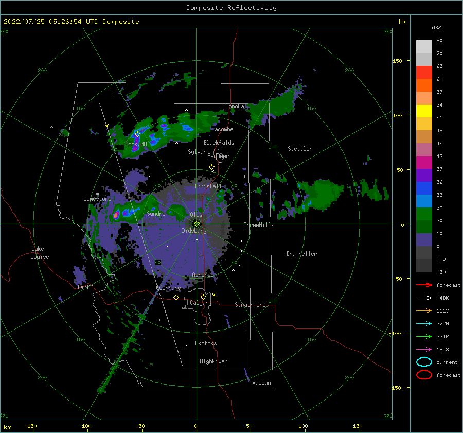Click the magenta swatch in dBZ scale
Image resolution: width=463 pixels, height=433 pixels.
tap(424, 162)
